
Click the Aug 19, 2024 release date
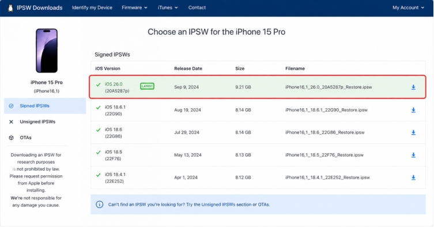tap(187, 110)
